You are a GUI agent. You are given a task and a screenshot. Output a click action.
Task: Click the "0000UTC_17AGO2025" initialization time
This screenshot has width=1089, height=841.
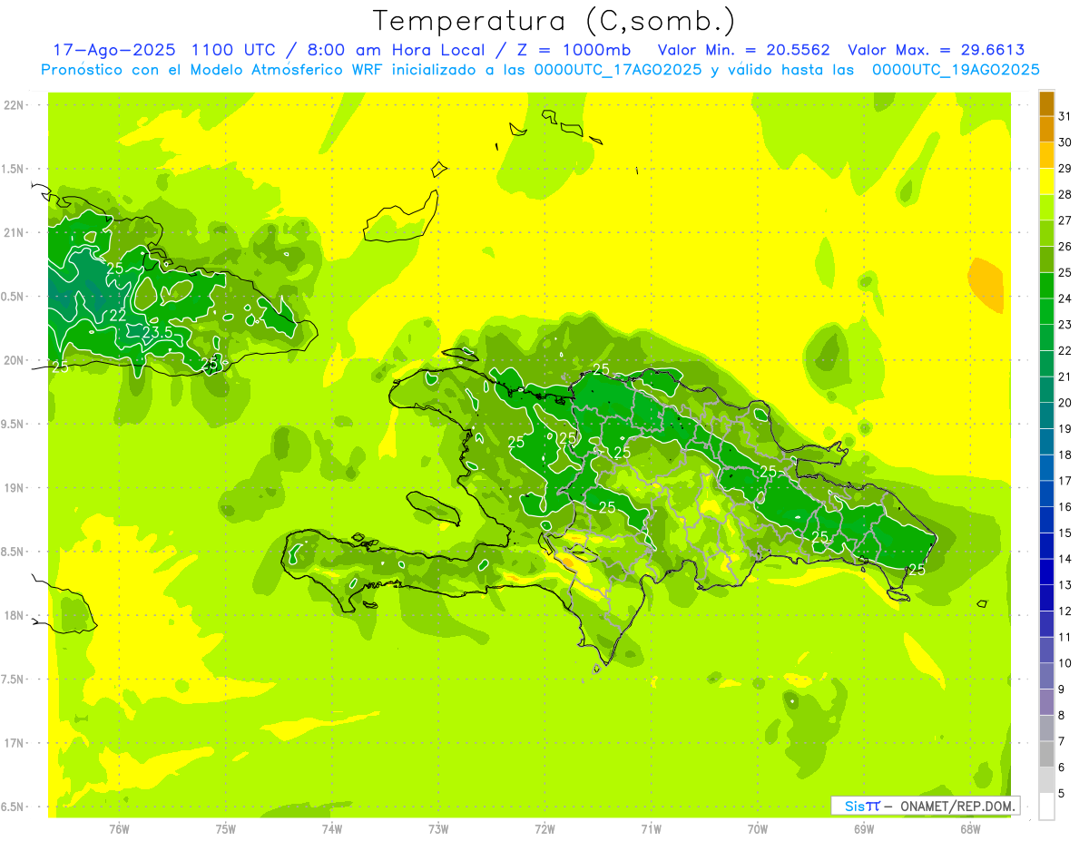(617, 70)
